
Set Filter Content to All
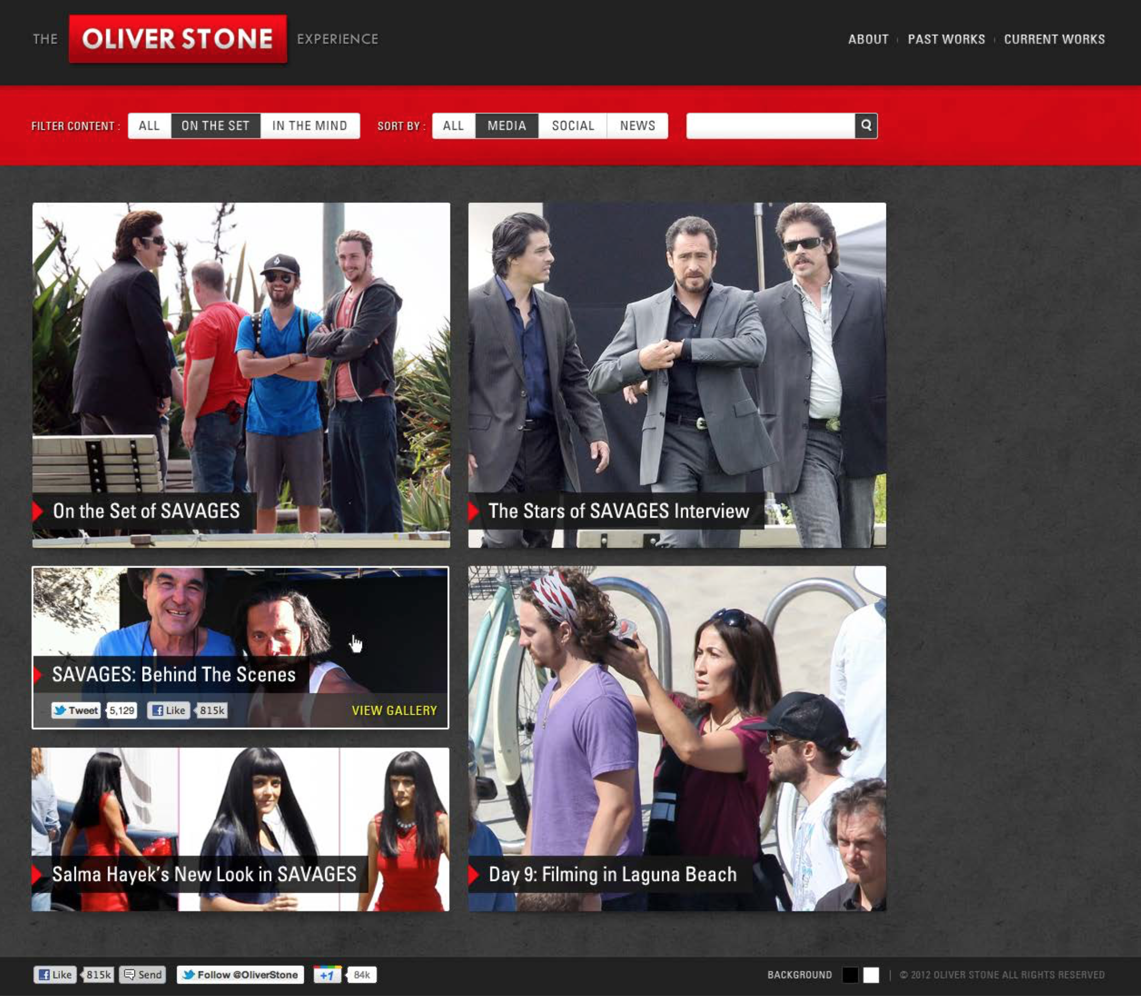[149, 126]
